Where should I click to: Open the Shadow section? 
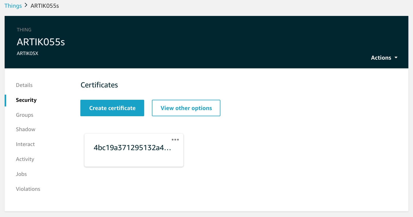coord(26,129)
